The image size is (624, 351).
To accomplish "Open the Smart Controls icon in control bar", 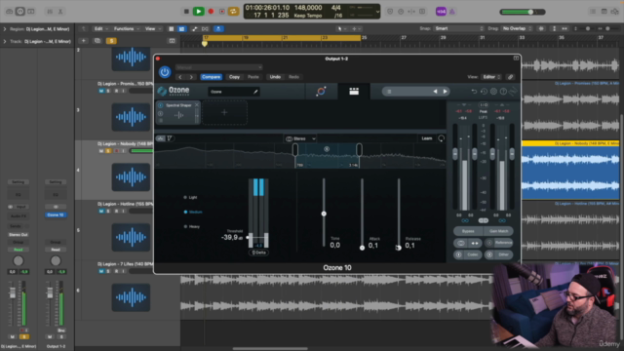I will click(50, 12).
